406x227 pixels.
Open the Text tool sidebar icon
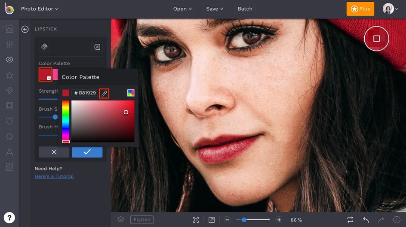[9, 152]
